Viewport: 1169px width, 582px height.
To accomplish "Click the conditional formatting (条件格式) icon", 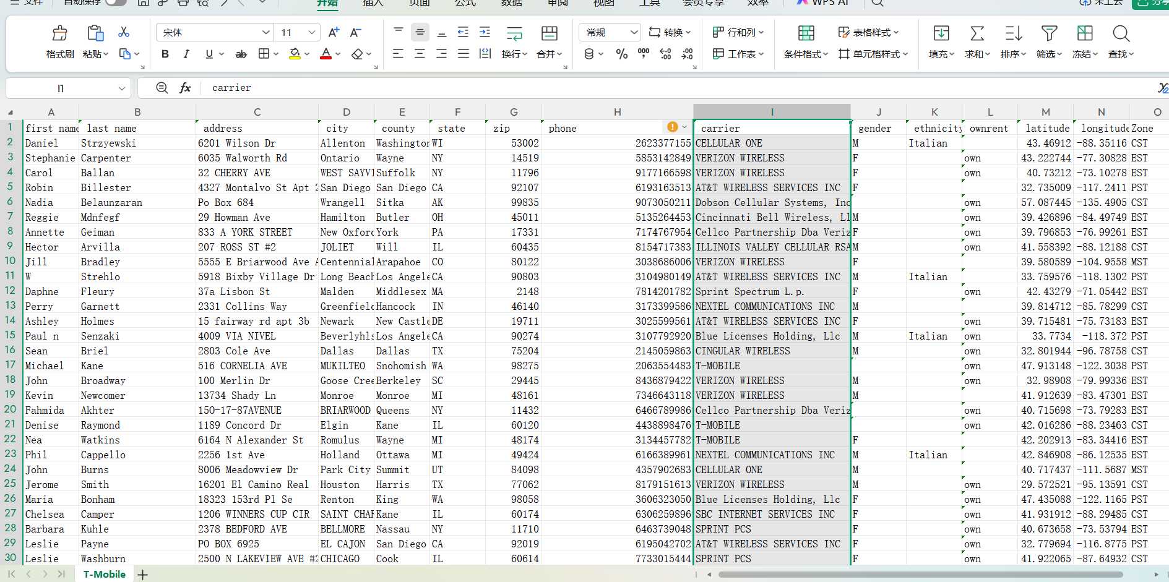I will 806,33.
